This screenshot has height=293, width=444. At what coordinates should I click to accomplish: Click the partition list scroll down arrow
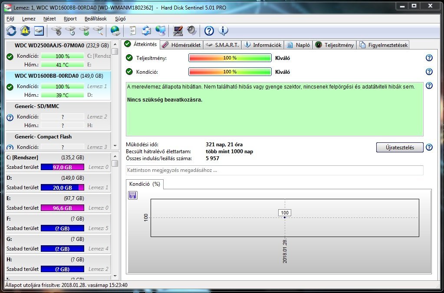[x=115, y=276]
